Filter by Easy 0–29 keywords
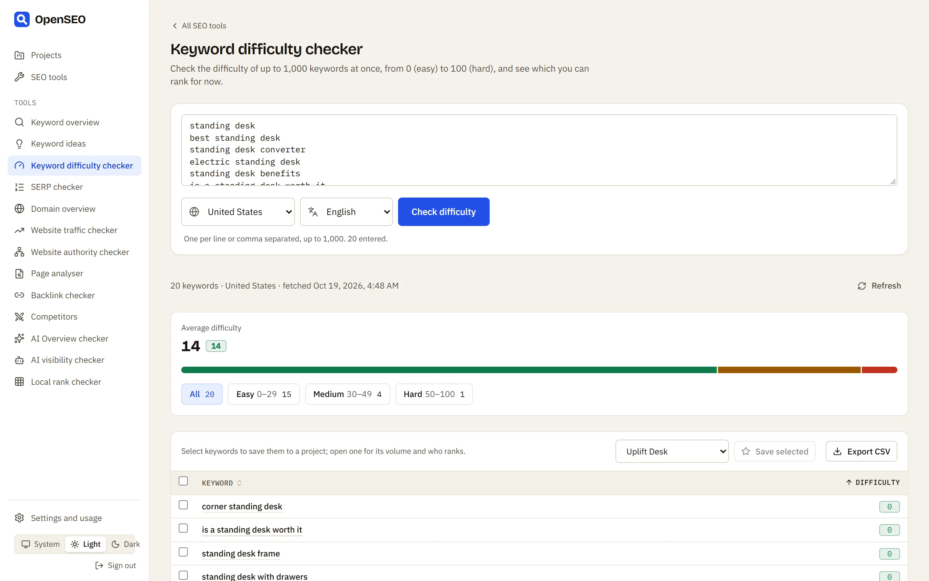Image resolution: width=929 pixels, height=581 pixels. [264, 394]
